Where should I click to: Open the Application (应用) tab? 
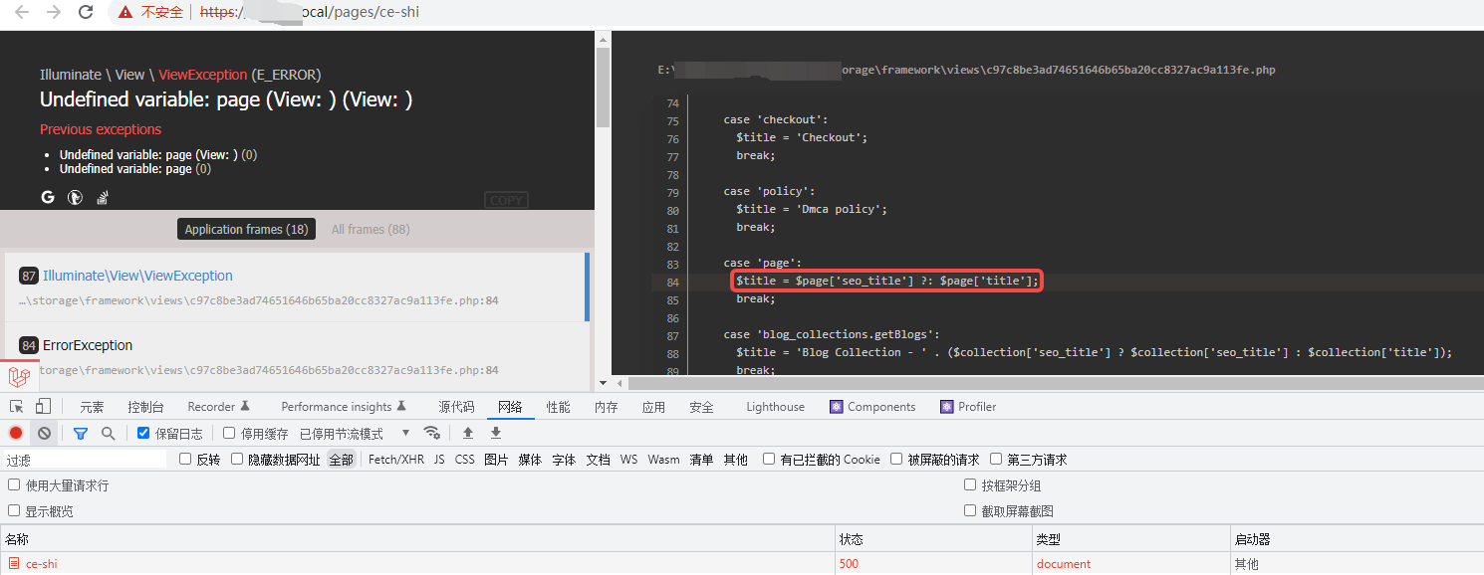coord(653,407)
